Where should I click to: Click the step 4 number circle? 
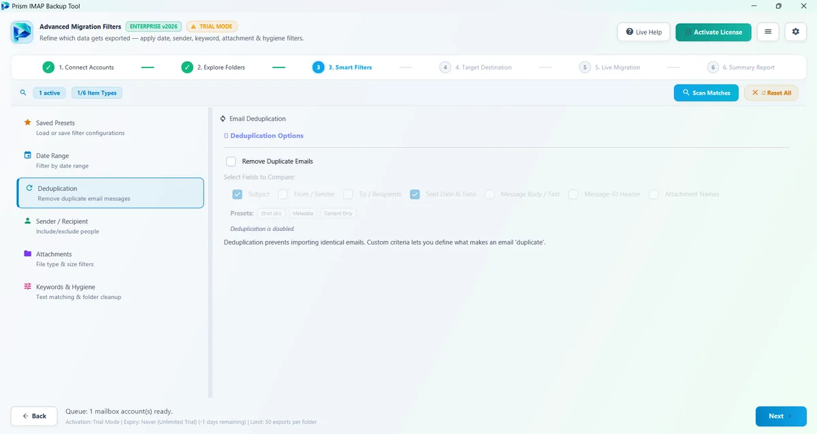click(x=445, y=67)
